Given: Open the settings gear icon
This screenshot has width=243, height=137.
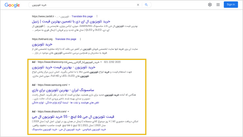Looking at the screenshot, I should tap(210, 5).
